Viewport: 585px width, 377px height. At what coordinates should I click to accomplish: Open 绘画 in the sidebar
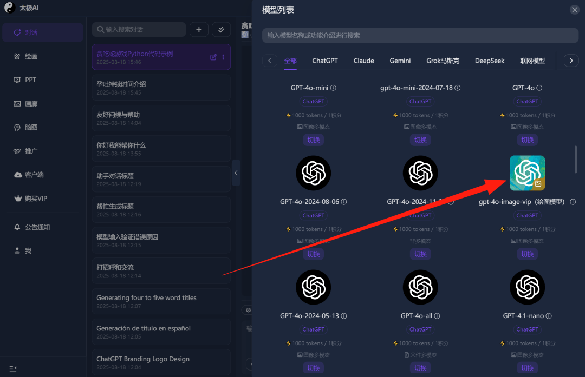coord(31,56)
